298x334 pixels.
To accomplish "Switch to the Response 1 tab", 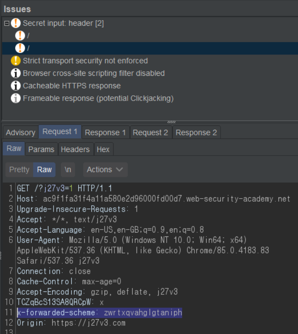I will click(105, 132).
